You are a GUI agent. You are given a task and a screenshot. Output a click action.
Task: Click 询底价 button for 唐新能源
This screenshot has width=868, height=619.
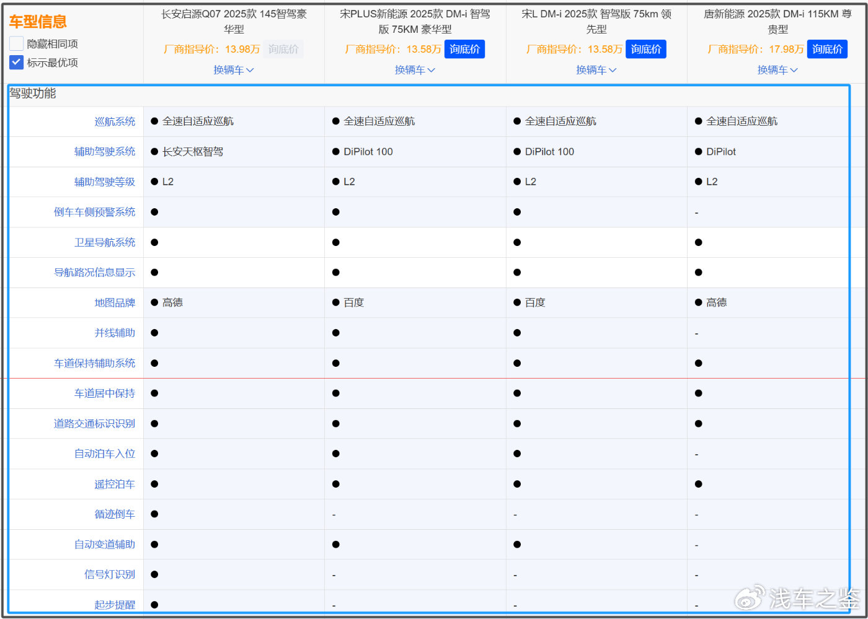(x=827, y=49)
